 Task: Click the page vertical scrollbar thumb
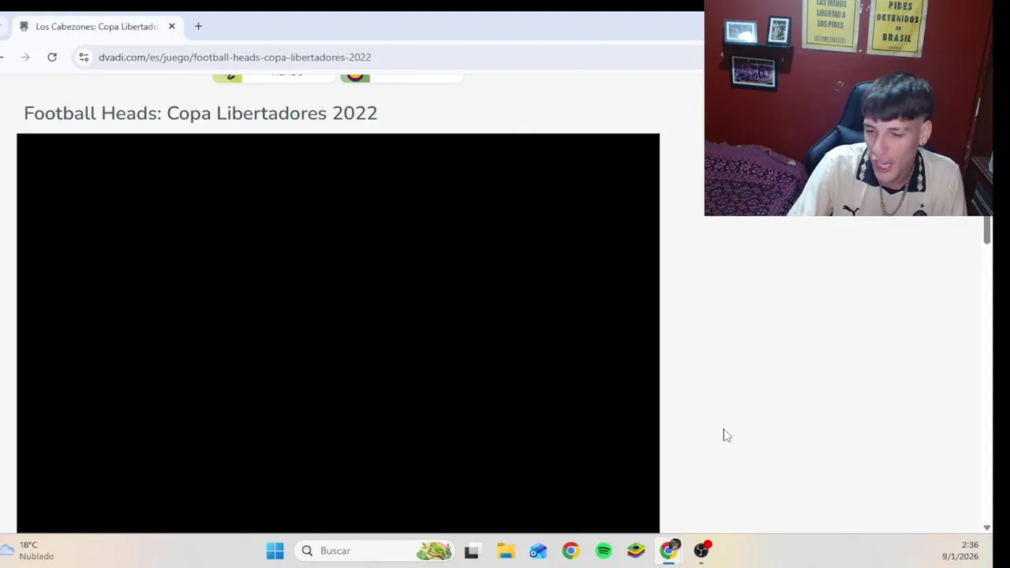pos(986,229)
